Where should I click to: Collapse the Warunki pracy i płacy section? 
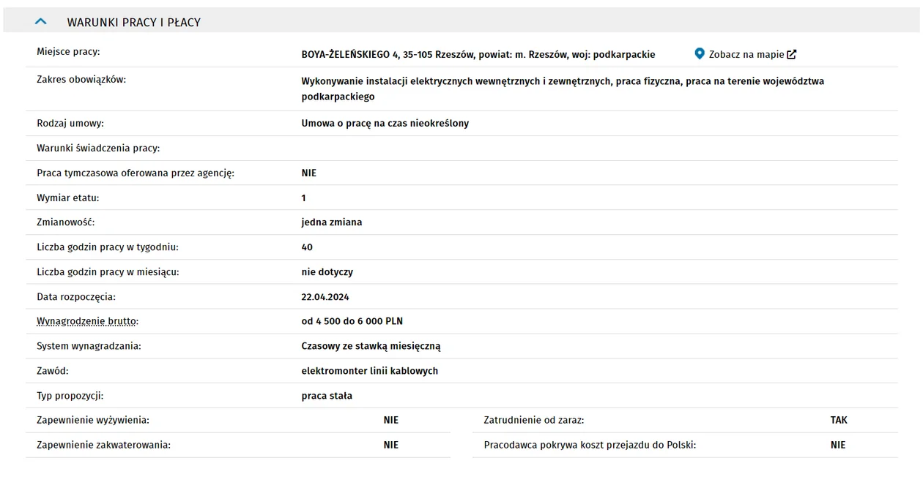coord(41,22)
